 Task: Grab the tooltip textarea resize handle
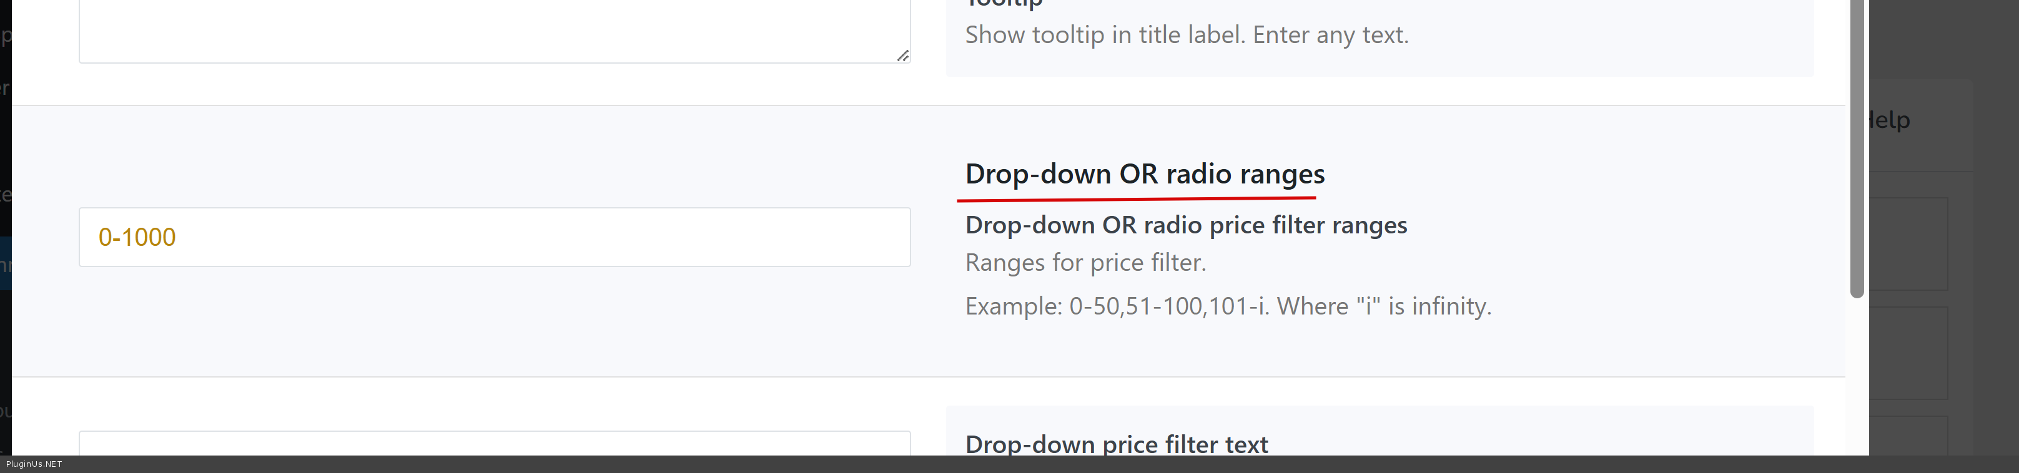click(x=903, y=56)
